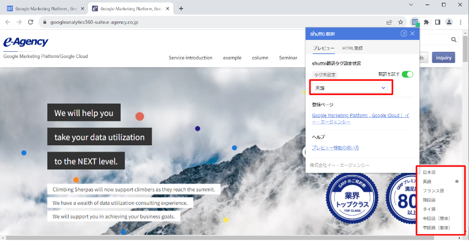Open the column menu item
Screen dimensions: 469x241
coord(260,57)
